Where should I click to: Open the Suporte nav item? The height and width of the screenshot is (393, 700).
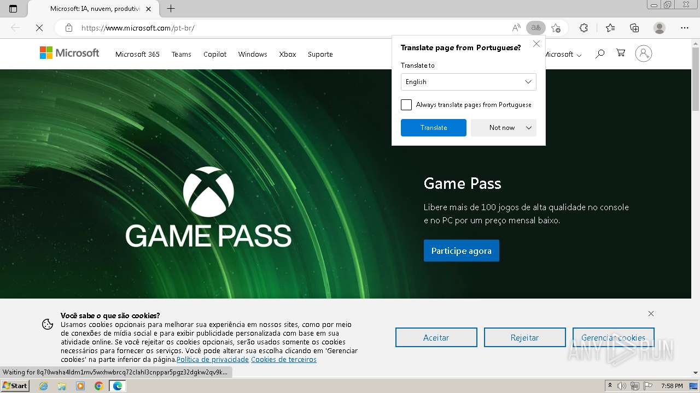[x=320, y=54]
